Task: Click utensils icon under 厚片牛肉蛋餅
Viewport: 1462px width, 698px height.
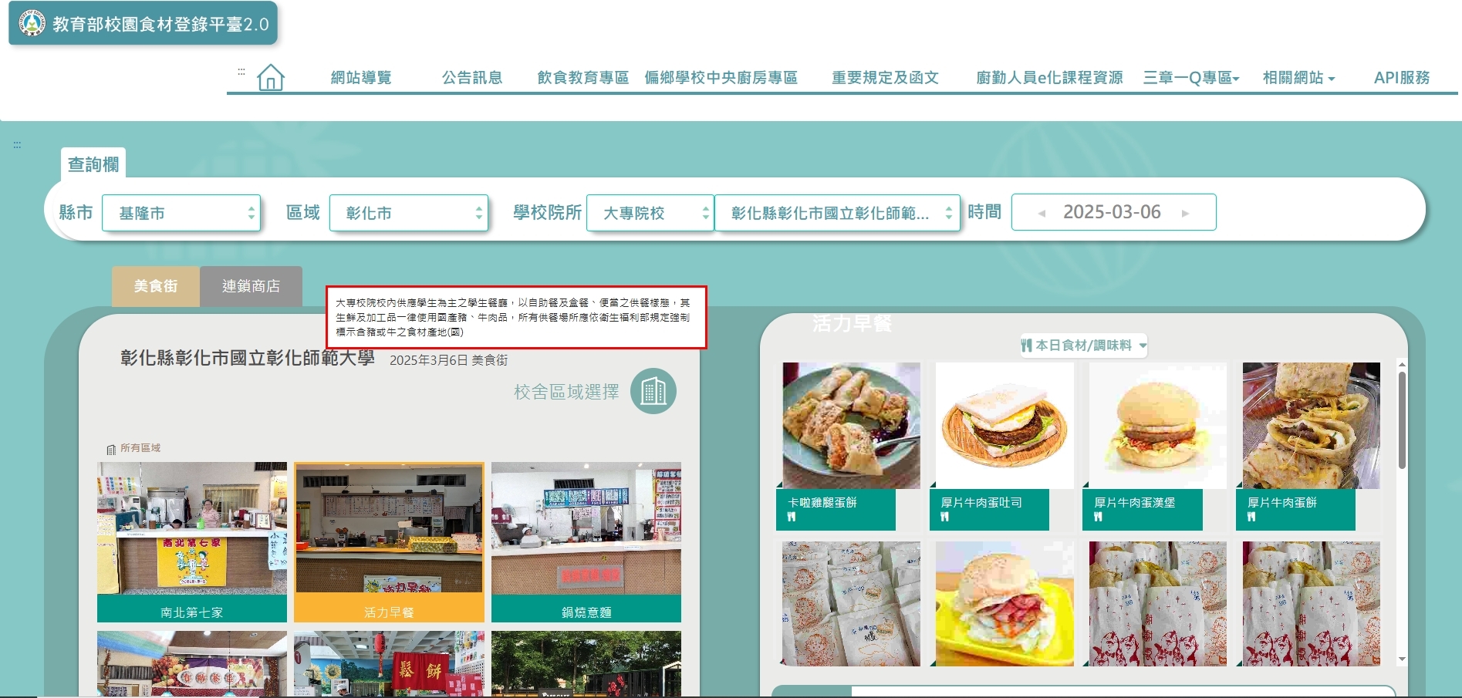Action: click(x=1251, y=518)
